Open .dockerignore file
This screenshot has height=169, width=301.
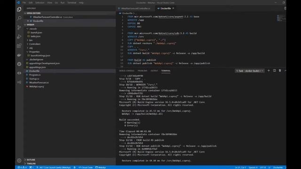[36, 60]
